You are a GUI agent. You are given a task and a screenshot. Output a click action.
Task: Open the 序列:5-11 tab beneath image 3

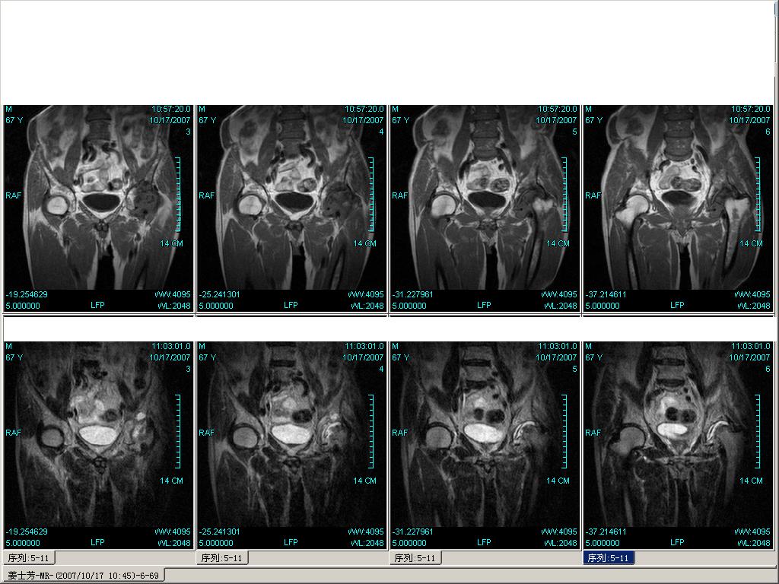click(28, 557)
